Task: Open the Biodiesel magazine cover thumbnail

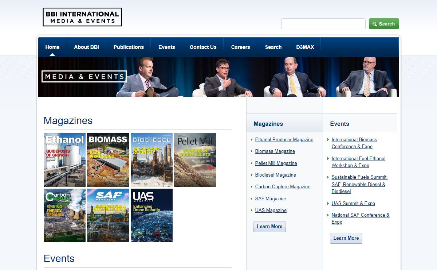Action: (151, 160)
